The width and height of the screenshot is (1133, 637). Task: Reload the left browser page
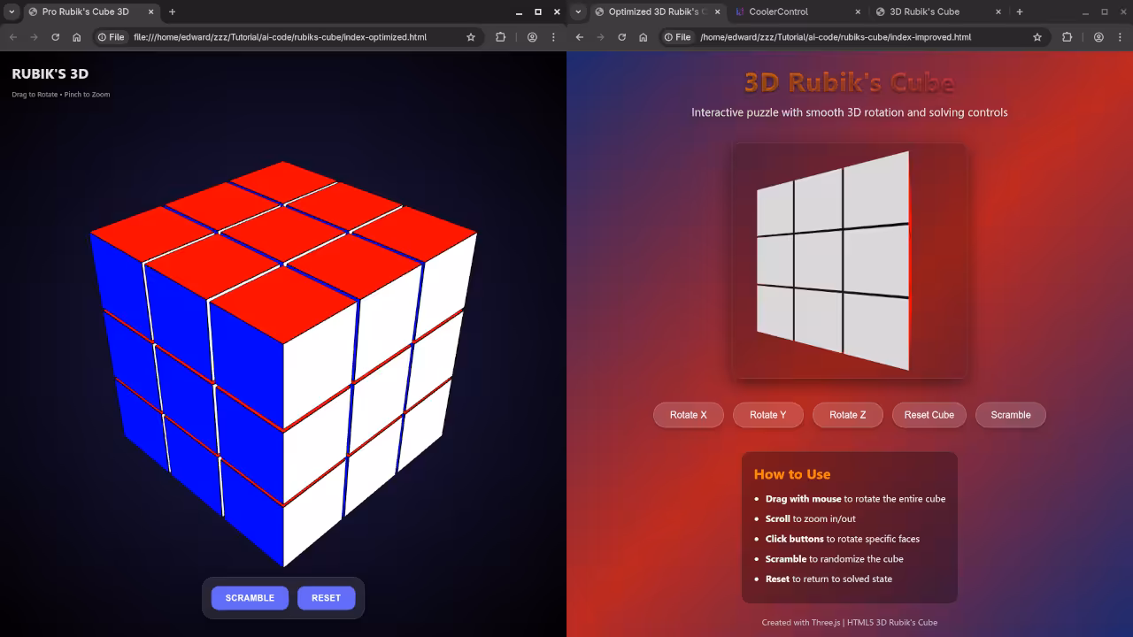55,37
